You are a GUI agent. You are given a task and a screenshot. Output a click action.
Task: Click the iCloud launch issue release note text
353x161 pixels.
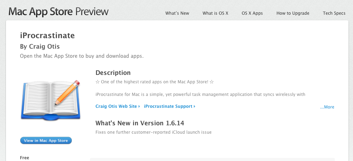[x=153, y=132]
